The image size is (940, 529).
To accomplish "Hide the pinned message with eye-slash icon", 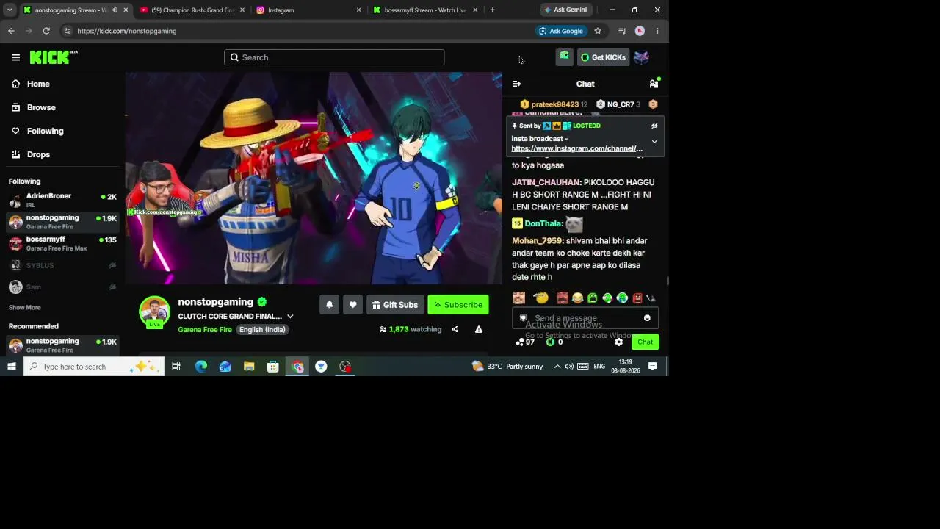I will [654, 126].
